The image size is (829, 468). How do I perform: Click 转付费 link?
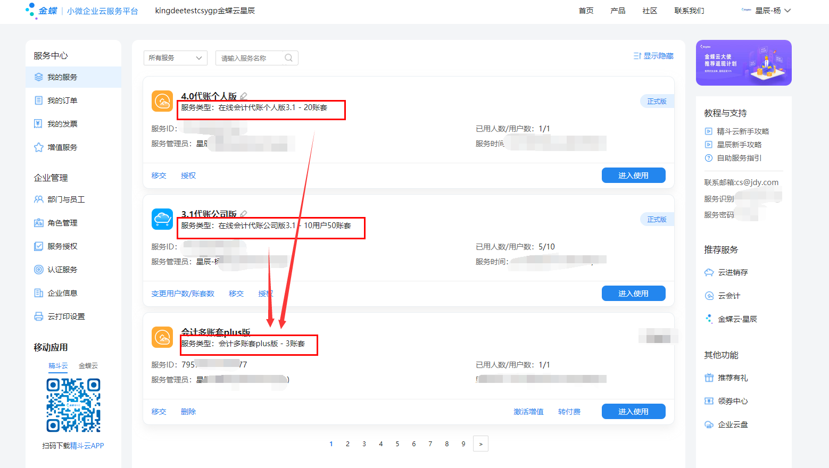coord(569,412)
